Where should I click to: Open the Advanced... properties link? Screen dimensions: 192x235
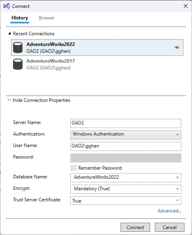169,211
